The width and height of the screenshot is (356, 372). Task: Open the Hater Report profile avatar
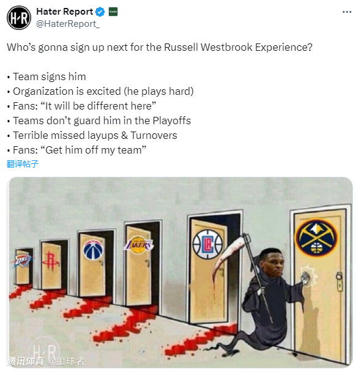pos(19,18)
